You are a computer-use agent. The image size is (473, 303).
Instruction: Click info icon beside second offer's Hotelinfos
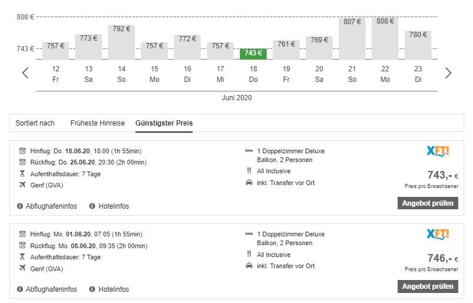click(x=92, y=289)
